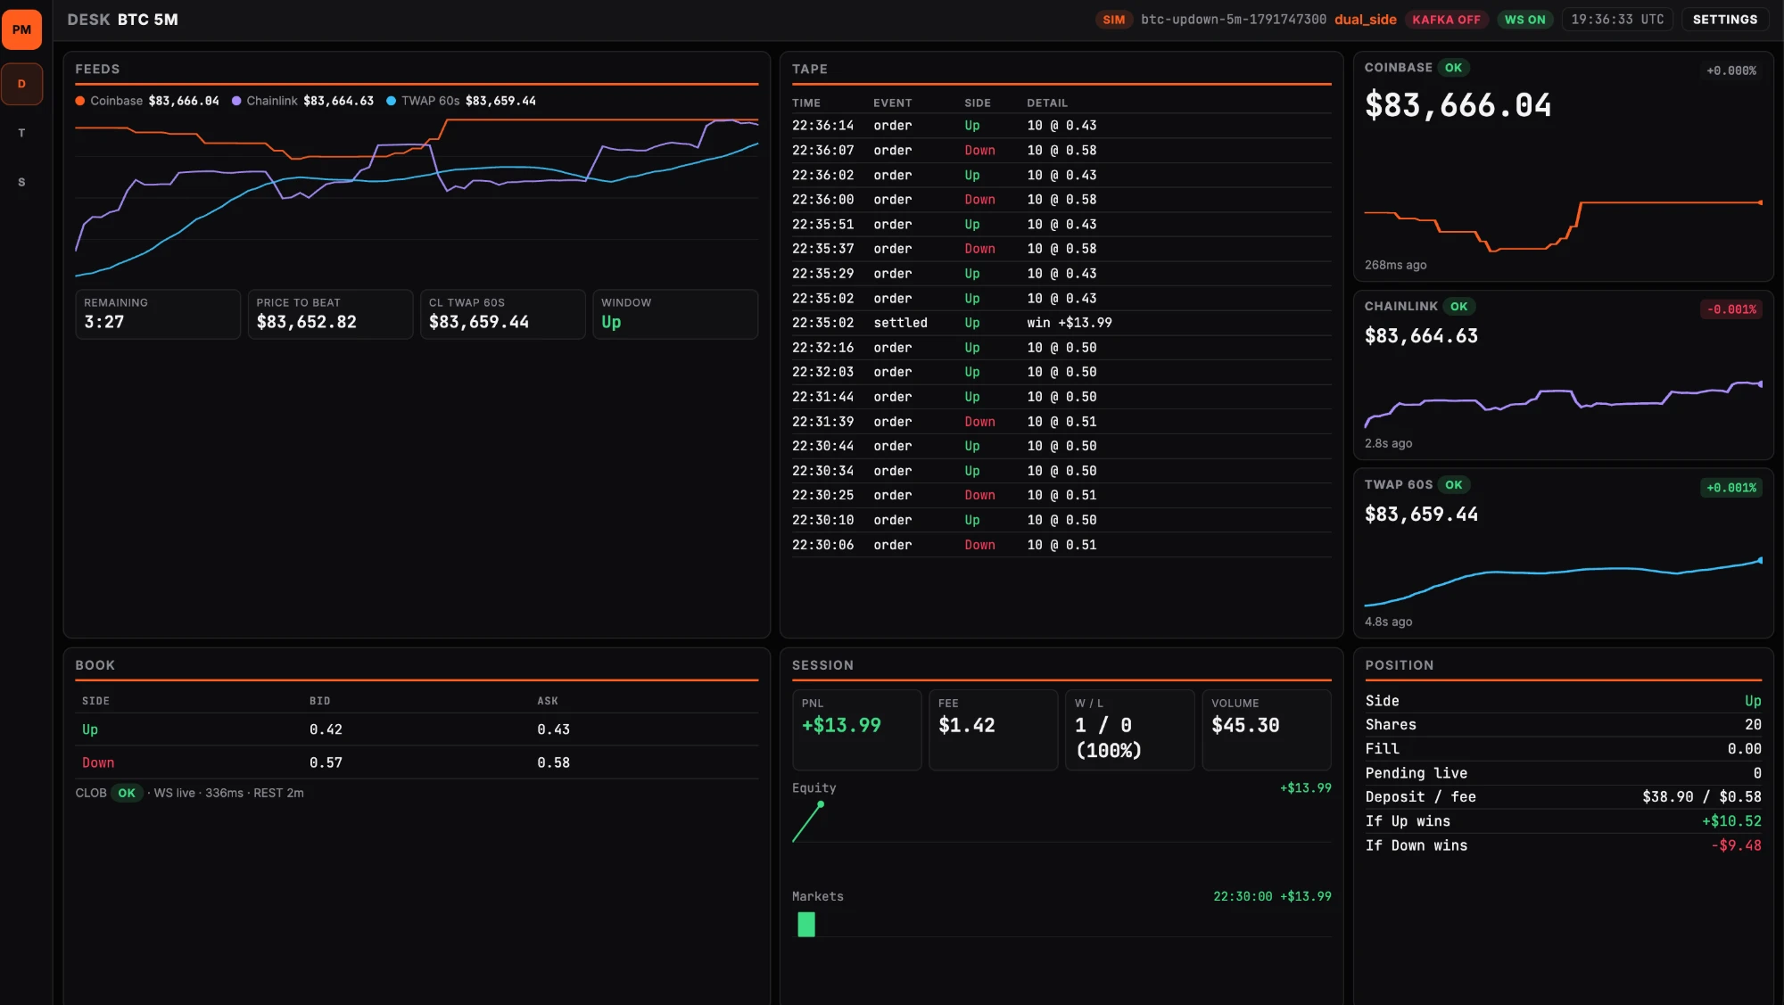Click the orange PM logo icon

[21, 29]
